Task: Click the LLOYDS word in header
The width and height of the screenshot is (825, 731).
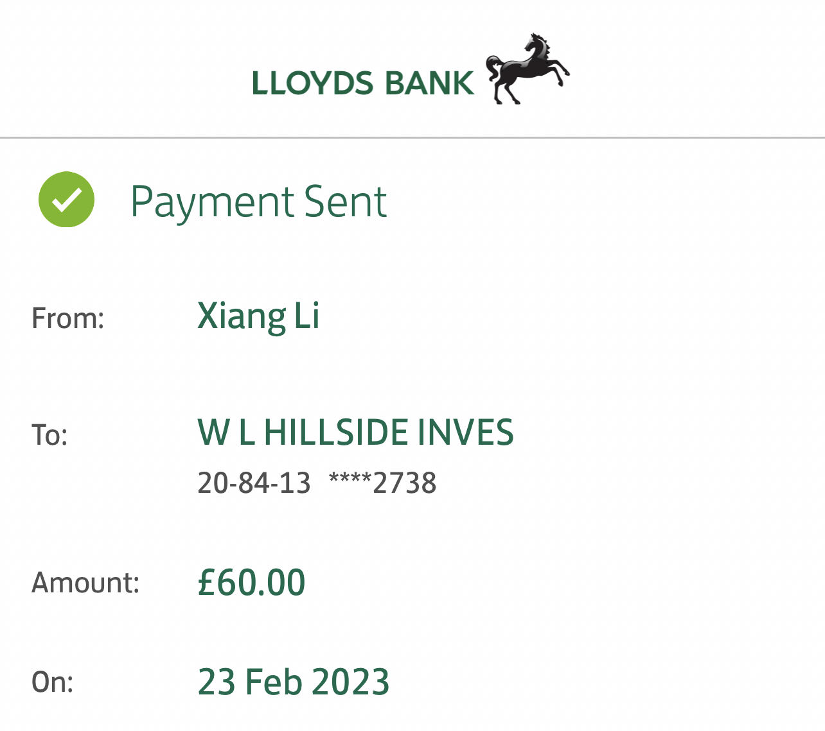Action: 312,84
